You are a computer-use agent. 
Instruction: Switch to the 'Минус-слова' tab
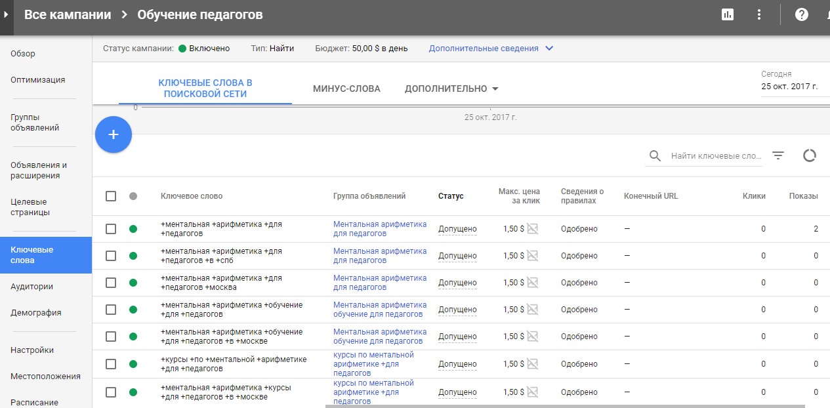[x=346, y=89]
